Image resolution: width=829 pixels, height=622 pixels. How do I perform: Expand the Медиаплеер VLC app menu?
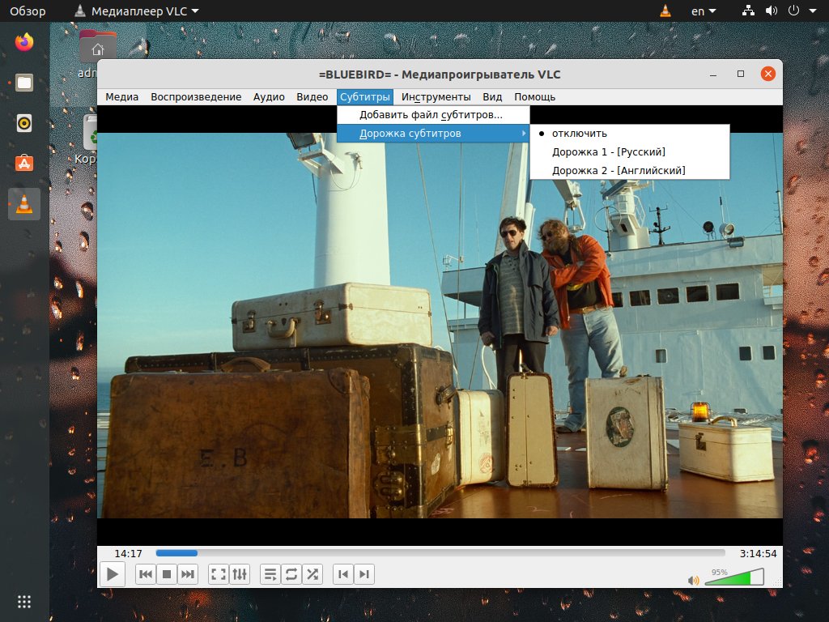coord(137,11)
